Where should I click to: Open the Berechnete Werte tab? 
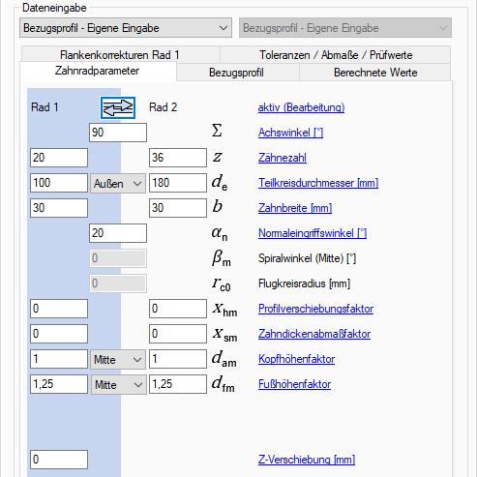(x=375, y=73)
